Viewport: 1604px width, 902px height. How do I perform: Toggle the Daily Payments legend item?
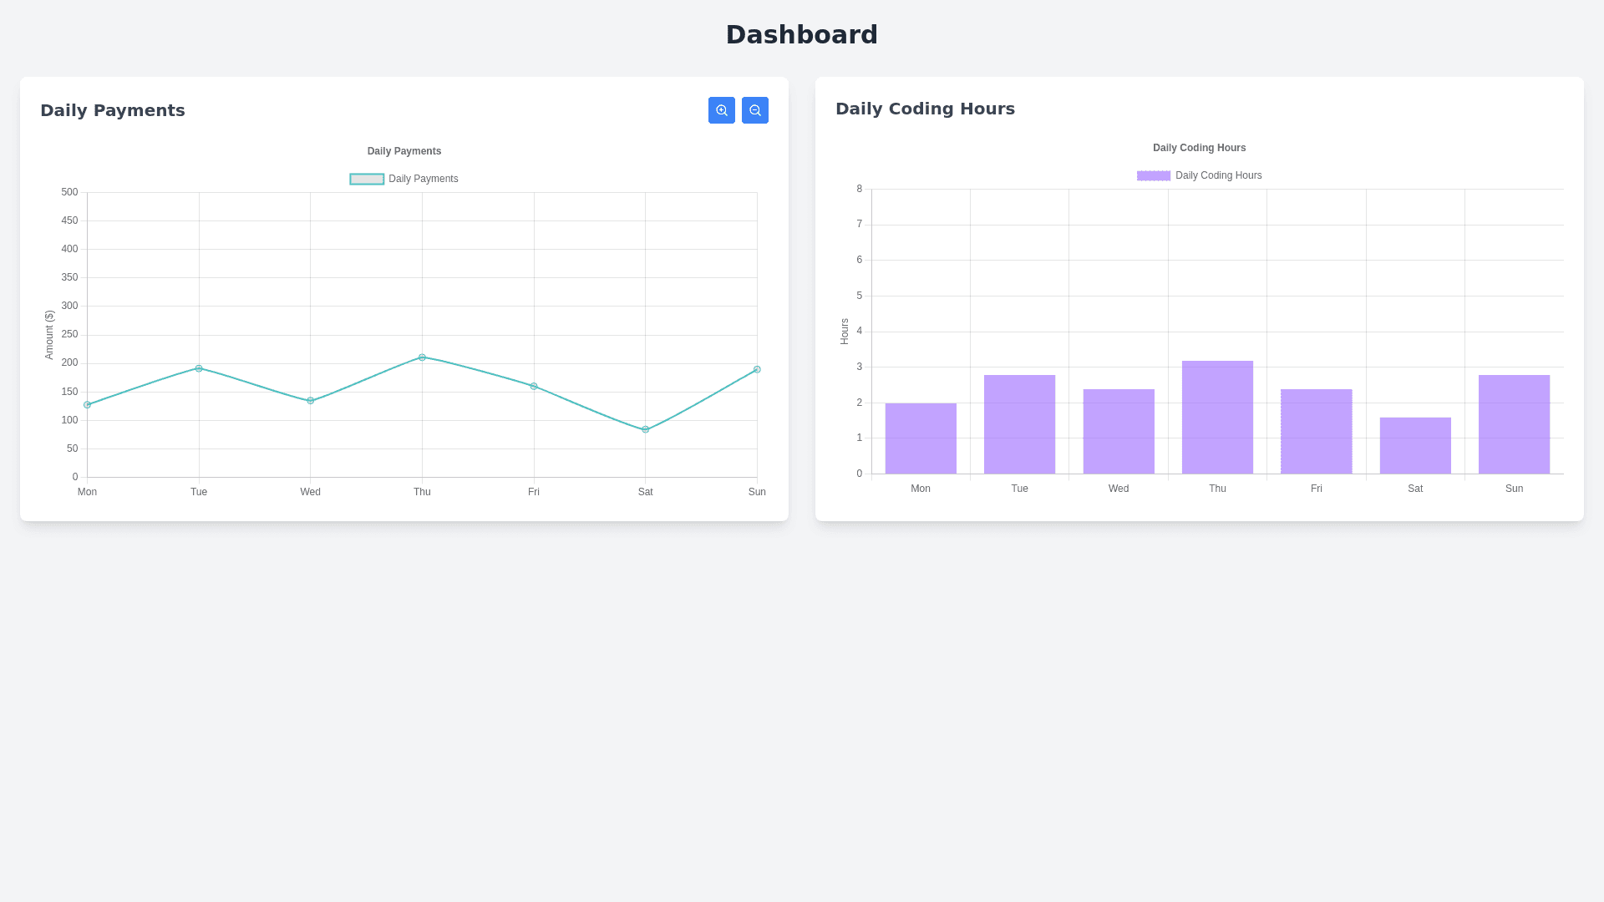[423, 179]
